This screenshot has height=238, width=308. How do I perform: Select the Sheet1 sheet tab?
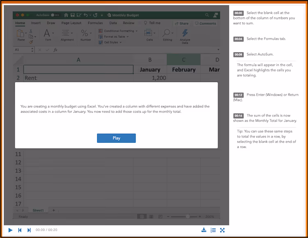[38, 211]
